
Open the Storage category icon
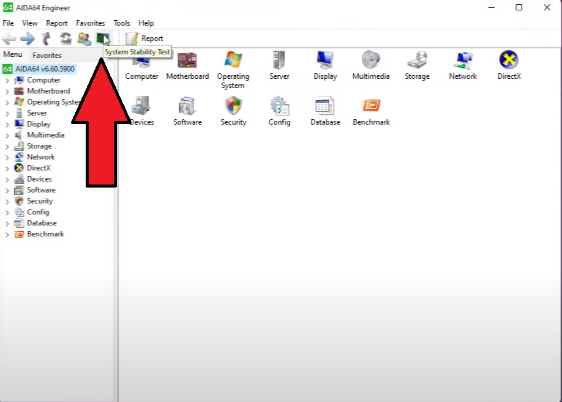click(x=417, y=60)
